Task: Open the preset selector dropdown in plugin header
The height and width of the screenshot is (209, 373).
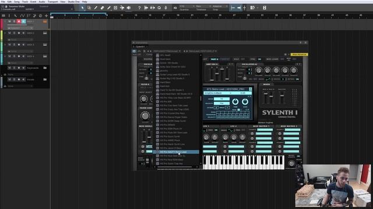Action: pos(167,51)
